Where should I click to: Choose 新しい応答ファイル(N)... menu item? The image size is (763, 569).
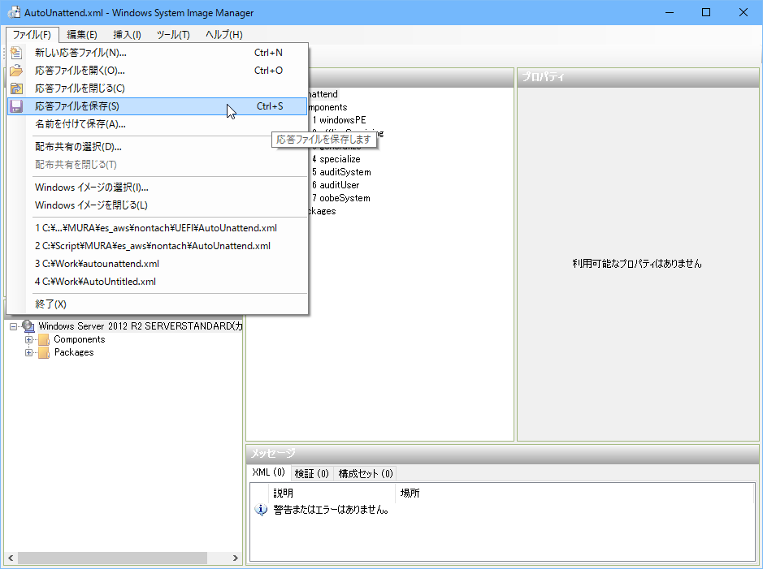[157, 53]
